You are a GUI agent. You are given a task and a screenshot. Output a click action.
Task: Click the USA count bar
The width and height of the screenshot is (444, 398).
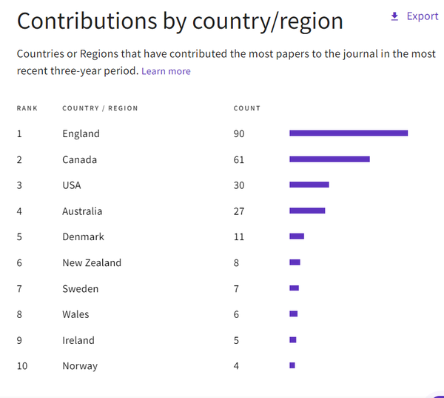[x=309, y=185]
